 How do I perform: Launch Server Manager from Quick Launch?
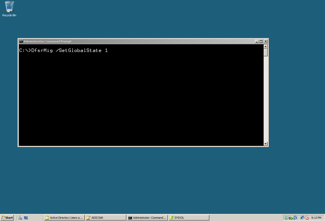(20, 218)
